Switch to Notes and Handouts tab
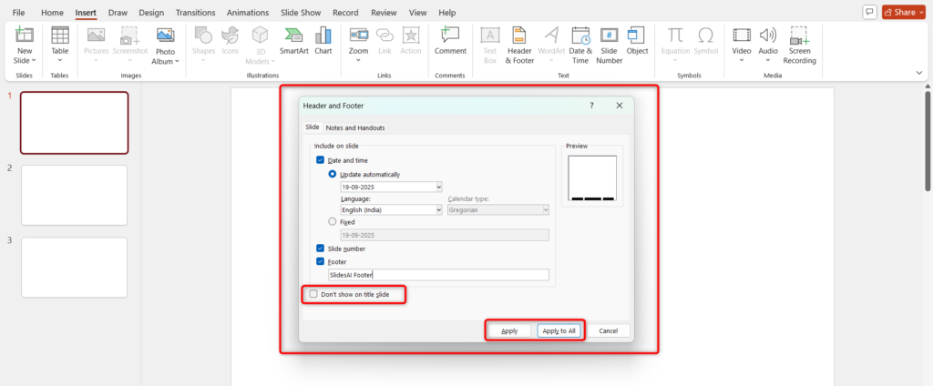This screenshot has width=933, height=386. (x=355, y=128)
